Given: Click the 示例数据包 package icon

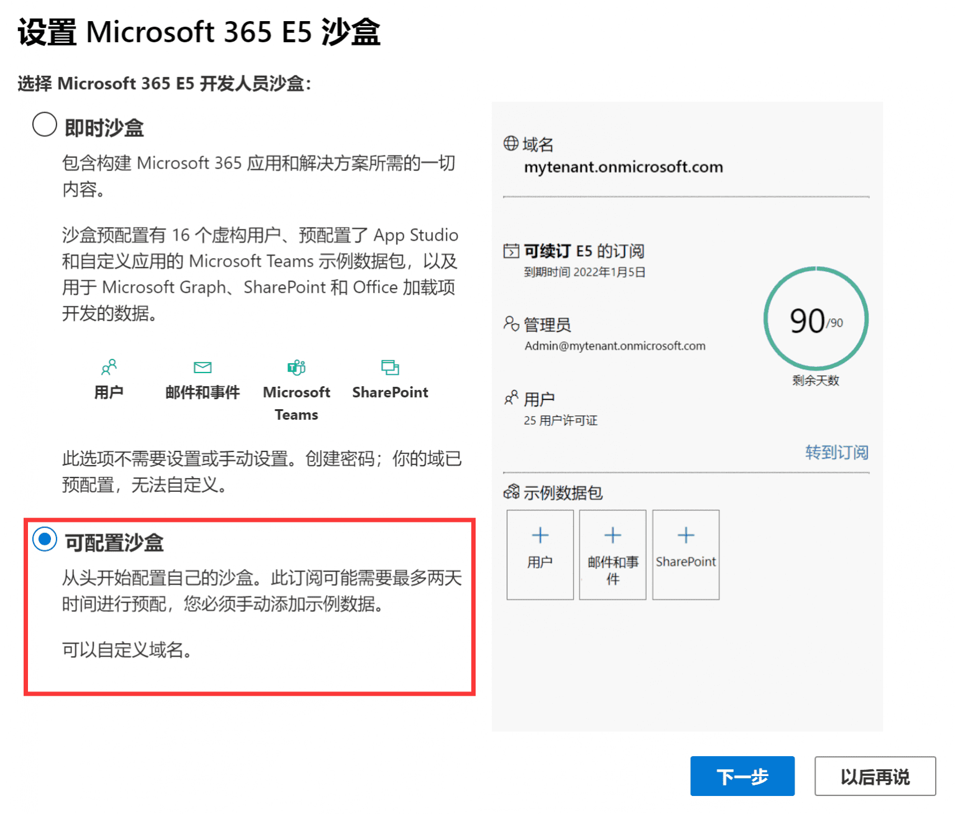Looking at the screenshot, I should [x=511, y=493].
